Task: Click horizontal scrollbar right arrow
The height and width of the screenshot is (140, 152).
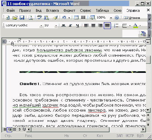Action: coord(143,130)
